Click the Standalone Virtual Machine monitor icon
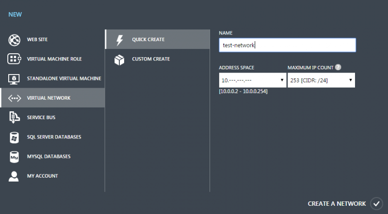 pyautogui.click(x=14, y=78)
